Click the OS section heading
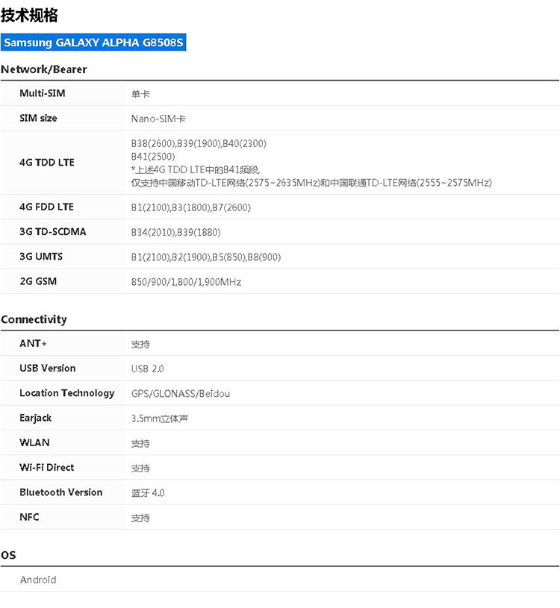This screenshot has height=608, width=560. click(8, 555)
